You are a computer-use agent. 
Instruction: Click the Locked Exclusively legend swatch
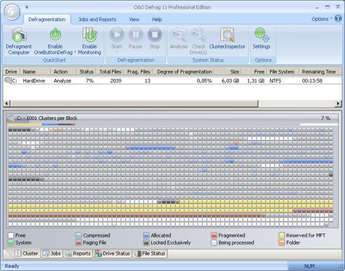pyautogui.click(x=146, y=243)
